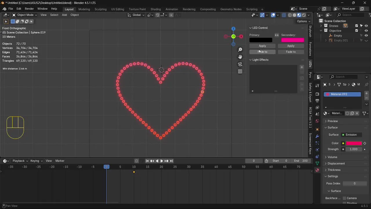Select wireframe viewport shading mode
Screen dimensions: 371x209
290,15
